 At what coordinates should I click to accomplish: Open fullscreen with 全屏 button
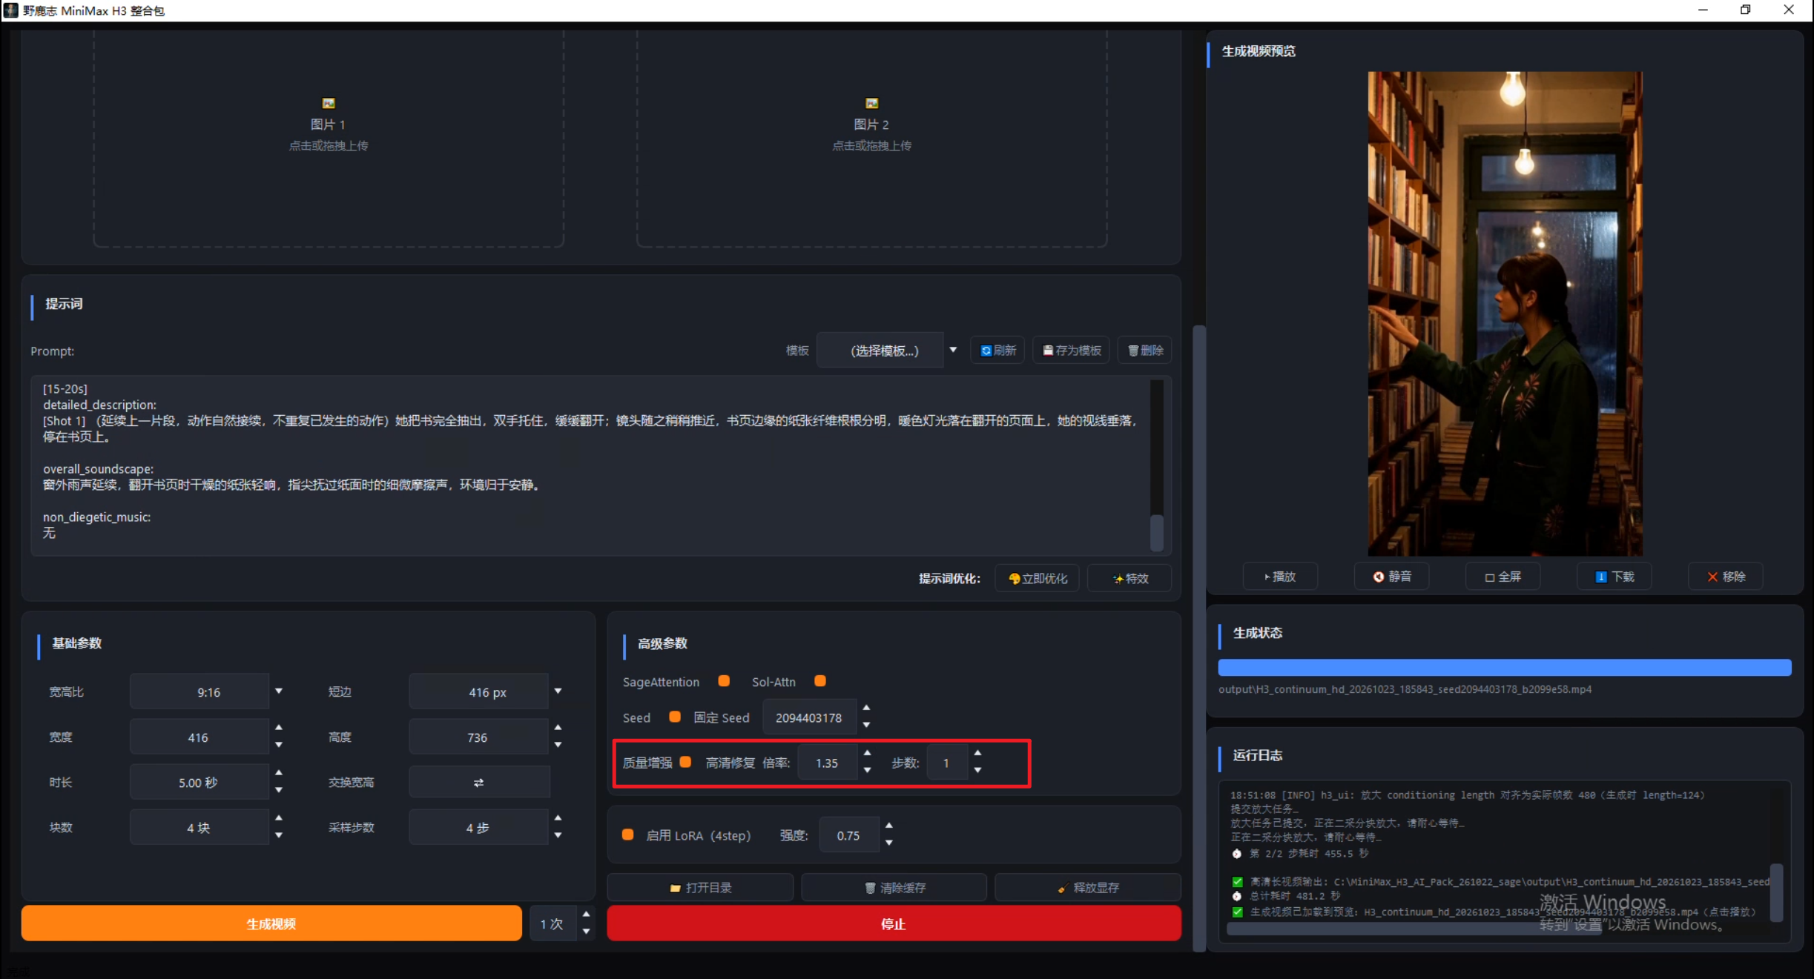tap(1503, 577)
